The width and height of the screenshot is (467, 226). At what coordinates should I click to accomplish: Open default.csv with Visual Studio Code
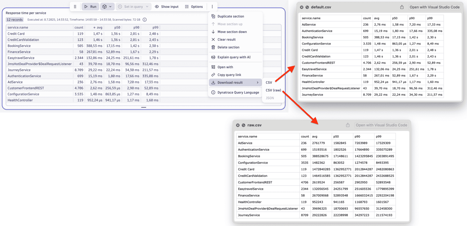pos(435,7)
